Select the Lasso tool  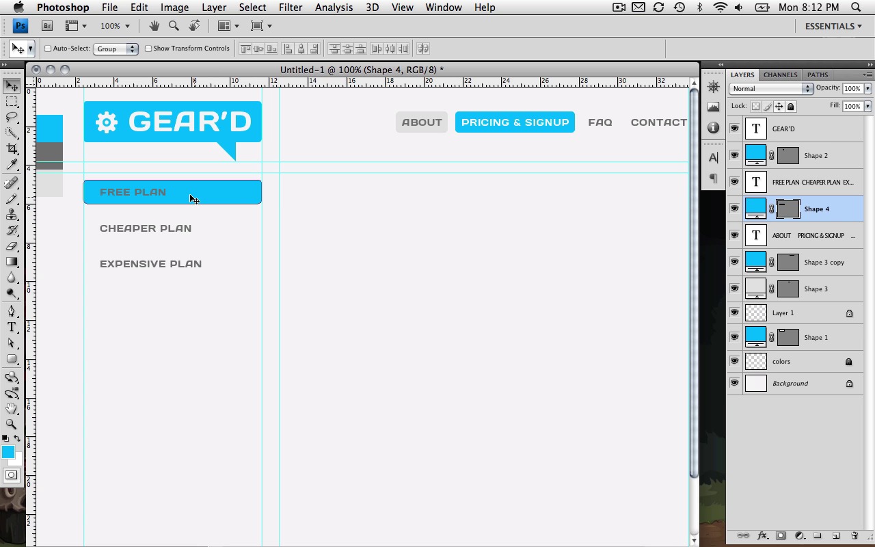[x=12, y=118]
